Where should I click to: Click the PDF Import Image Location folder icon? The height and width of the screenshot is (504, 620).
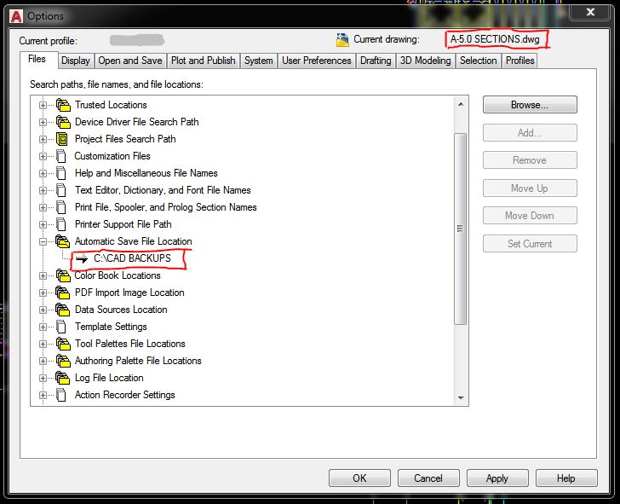[x=62, y=293]
